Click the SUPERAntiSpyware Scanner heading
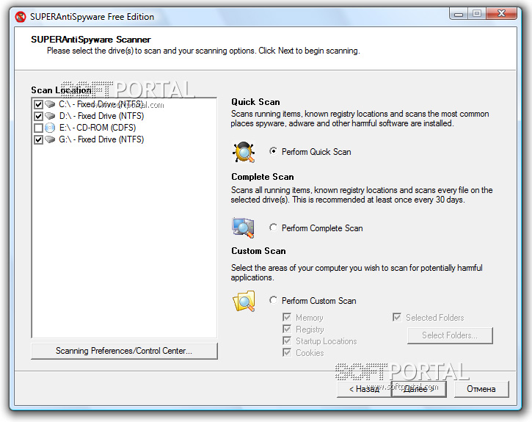This screenshot has width=532, height=422. pos(91,40)
